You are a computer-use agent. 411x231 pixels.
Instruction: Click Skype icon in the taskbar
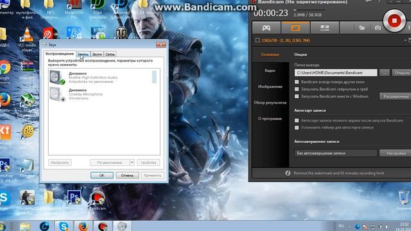click(64, 226)
